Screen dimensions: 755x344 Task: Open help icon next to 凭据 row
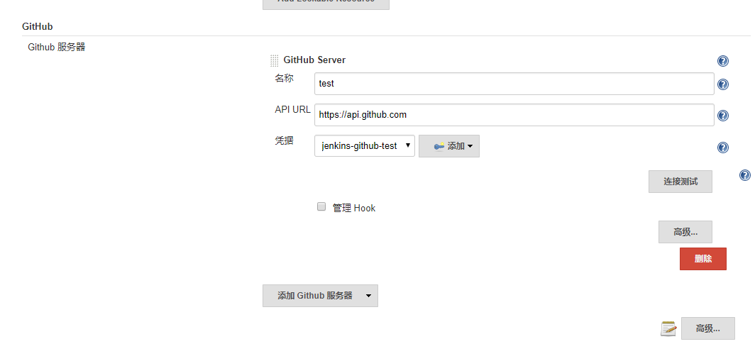tap(723, 148)
